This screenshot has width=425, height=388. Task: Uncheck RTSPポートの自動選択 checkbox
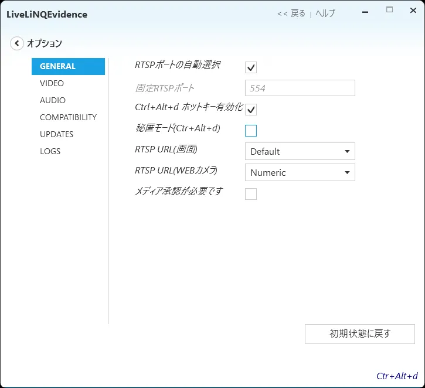pyautogui.click(x=251, y=67)
